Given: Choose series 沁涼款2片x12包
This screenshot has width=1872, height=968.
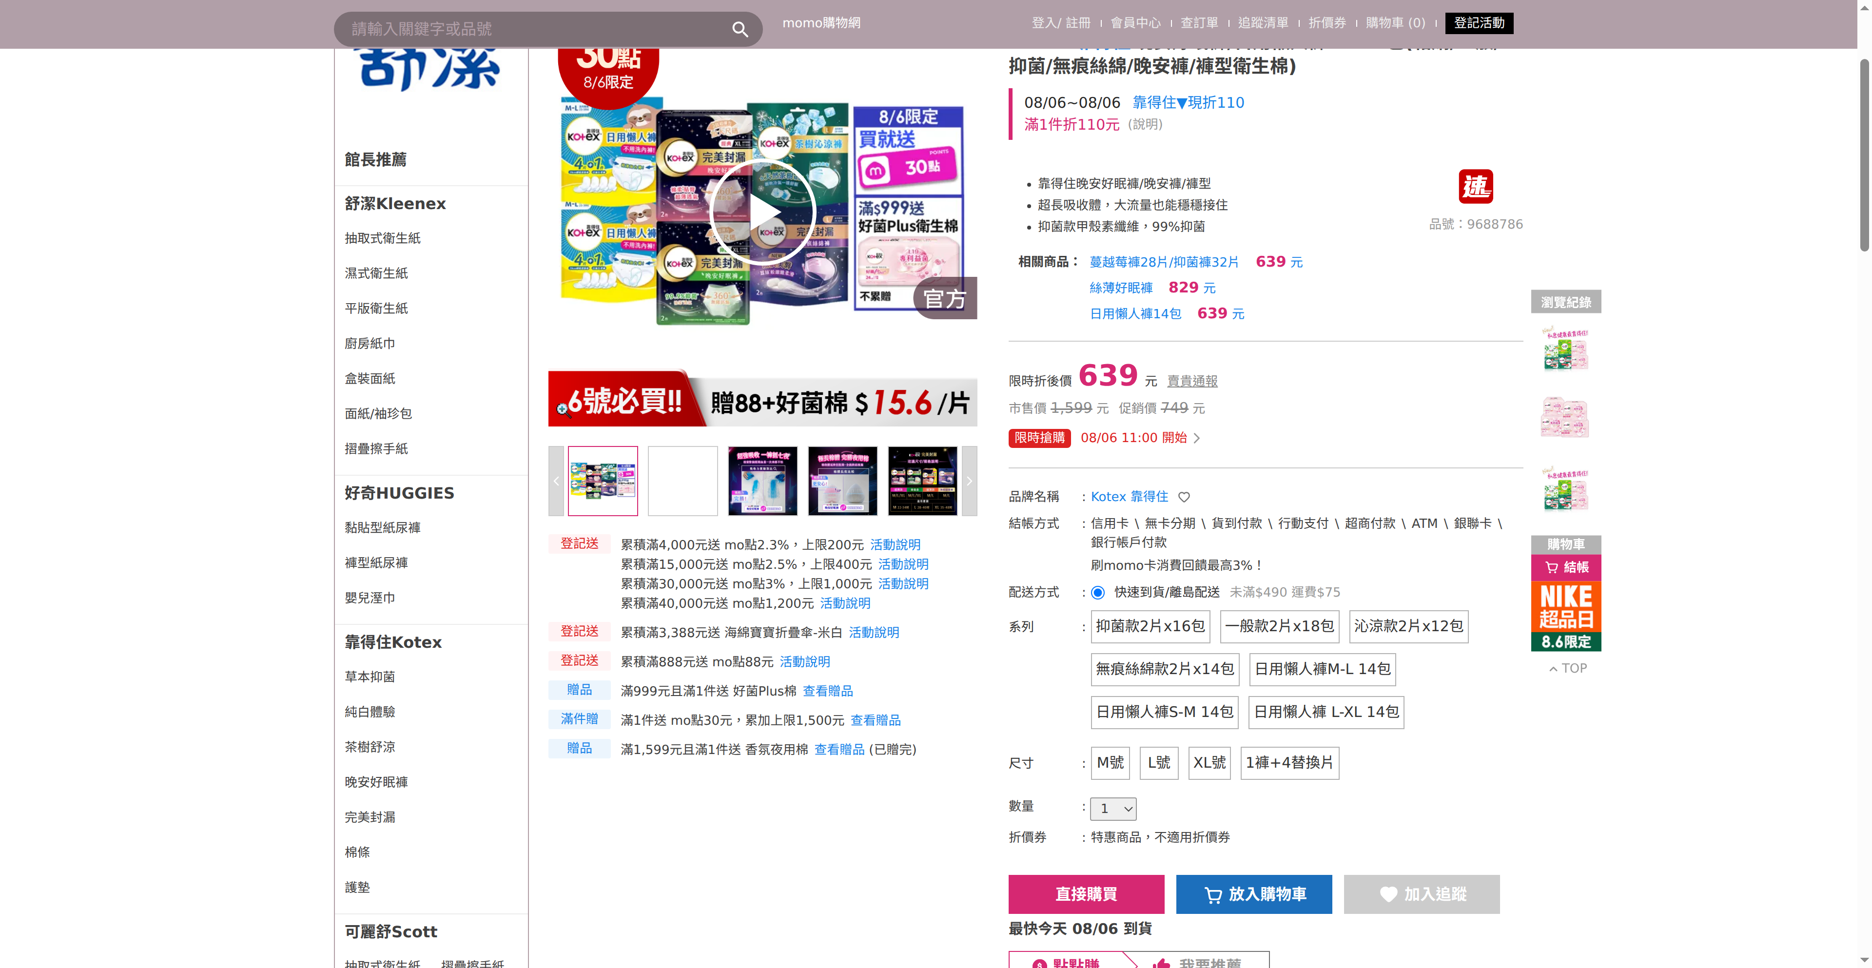Looking at the screenshot, I should click(1408, 626).
